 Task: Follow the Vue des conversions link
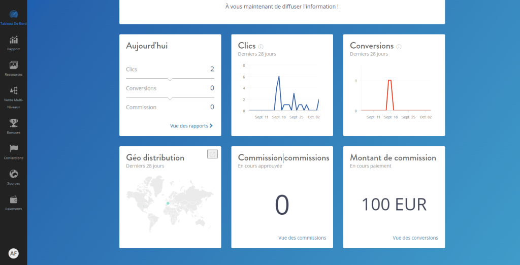pyautogui.click(x=415, y=238)
